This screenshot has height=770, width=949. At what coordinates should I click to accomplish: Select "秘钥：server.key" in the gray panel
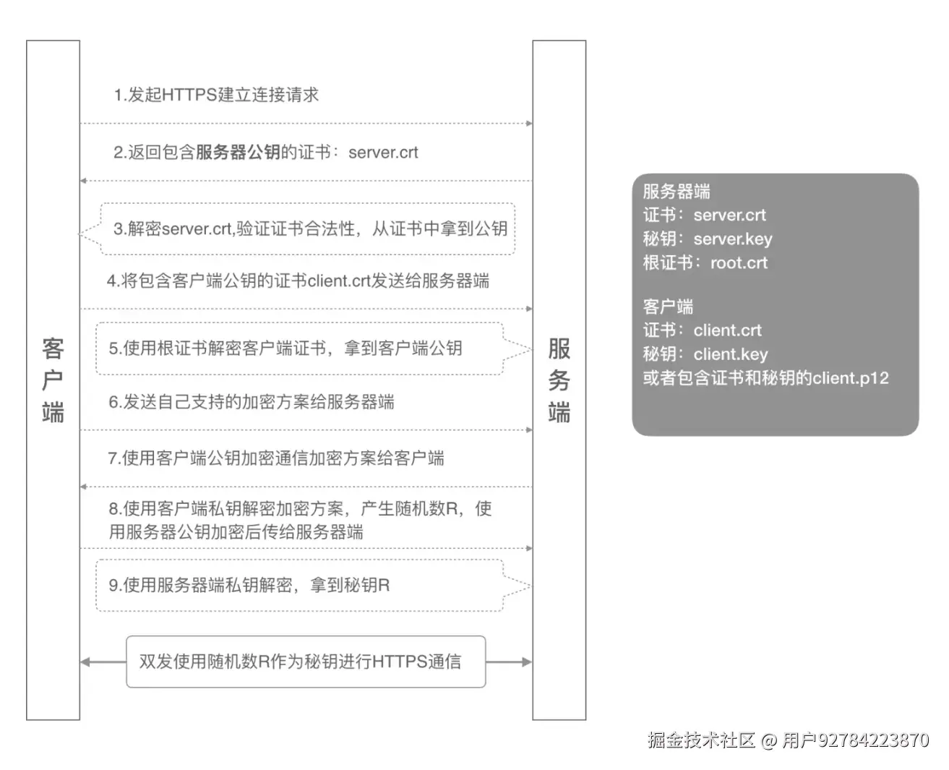pos(708,239)
